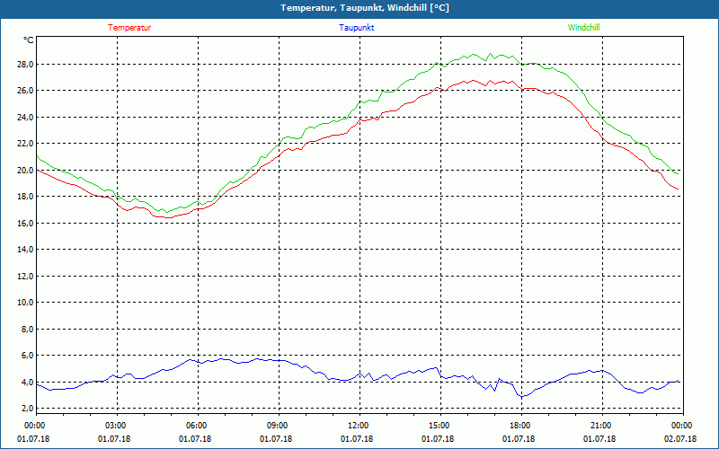
Task: Click the 12,0 y-axis value
Action: coord(26,277)
